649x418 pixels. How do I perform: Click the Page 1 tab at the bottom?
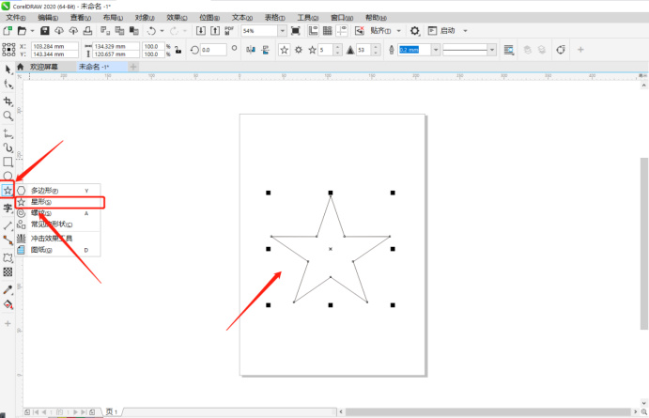click(112, 411)
